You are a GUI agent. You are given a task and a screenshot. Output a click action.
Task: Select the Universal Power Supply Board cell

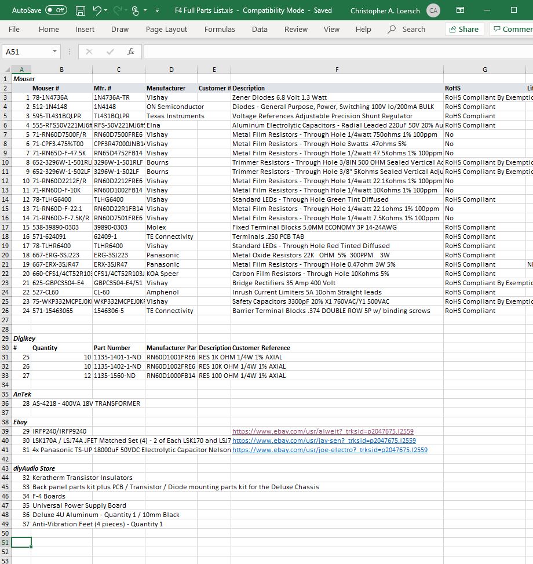pyautogui.click(x=62, y=505)
